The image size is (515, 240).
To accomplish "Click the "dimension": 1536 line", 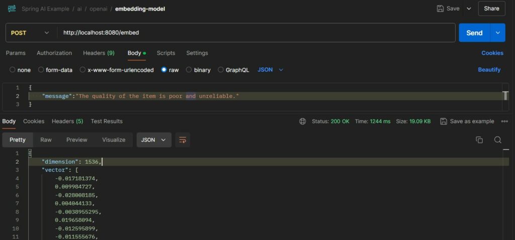I will (269, 162).
